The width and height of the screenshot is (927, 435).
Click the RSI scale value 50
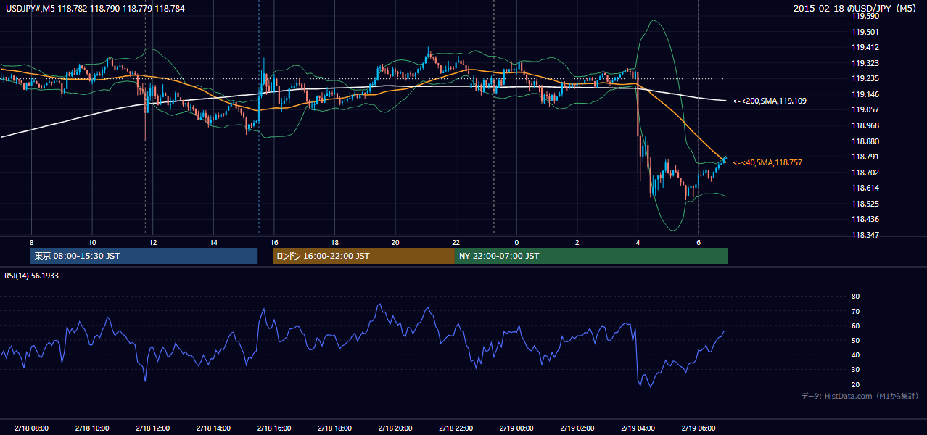click(855, 340)
